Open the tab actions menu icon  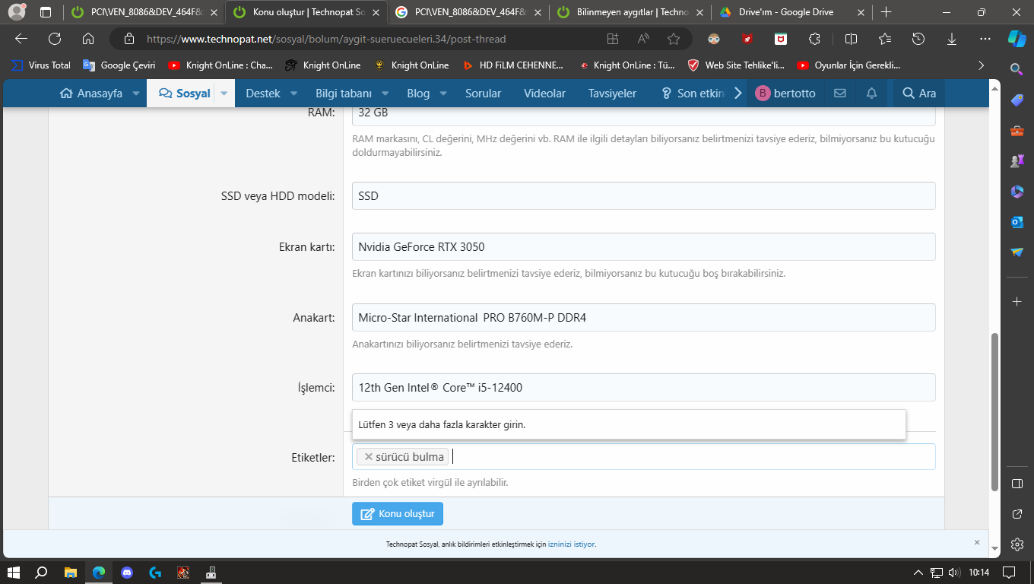[46, 12]
